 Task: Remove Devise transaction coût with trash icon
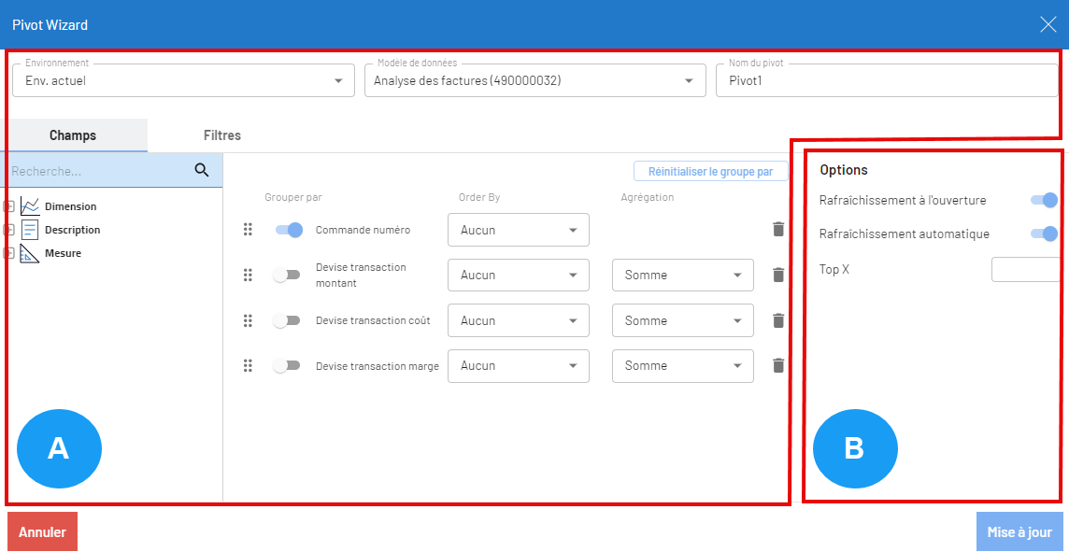click(x=777, y=320)
